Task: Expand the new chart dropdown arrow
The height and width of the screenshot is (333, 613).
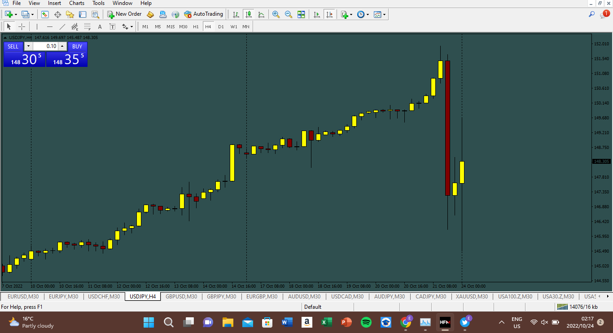Action: [x=16, y=14]
